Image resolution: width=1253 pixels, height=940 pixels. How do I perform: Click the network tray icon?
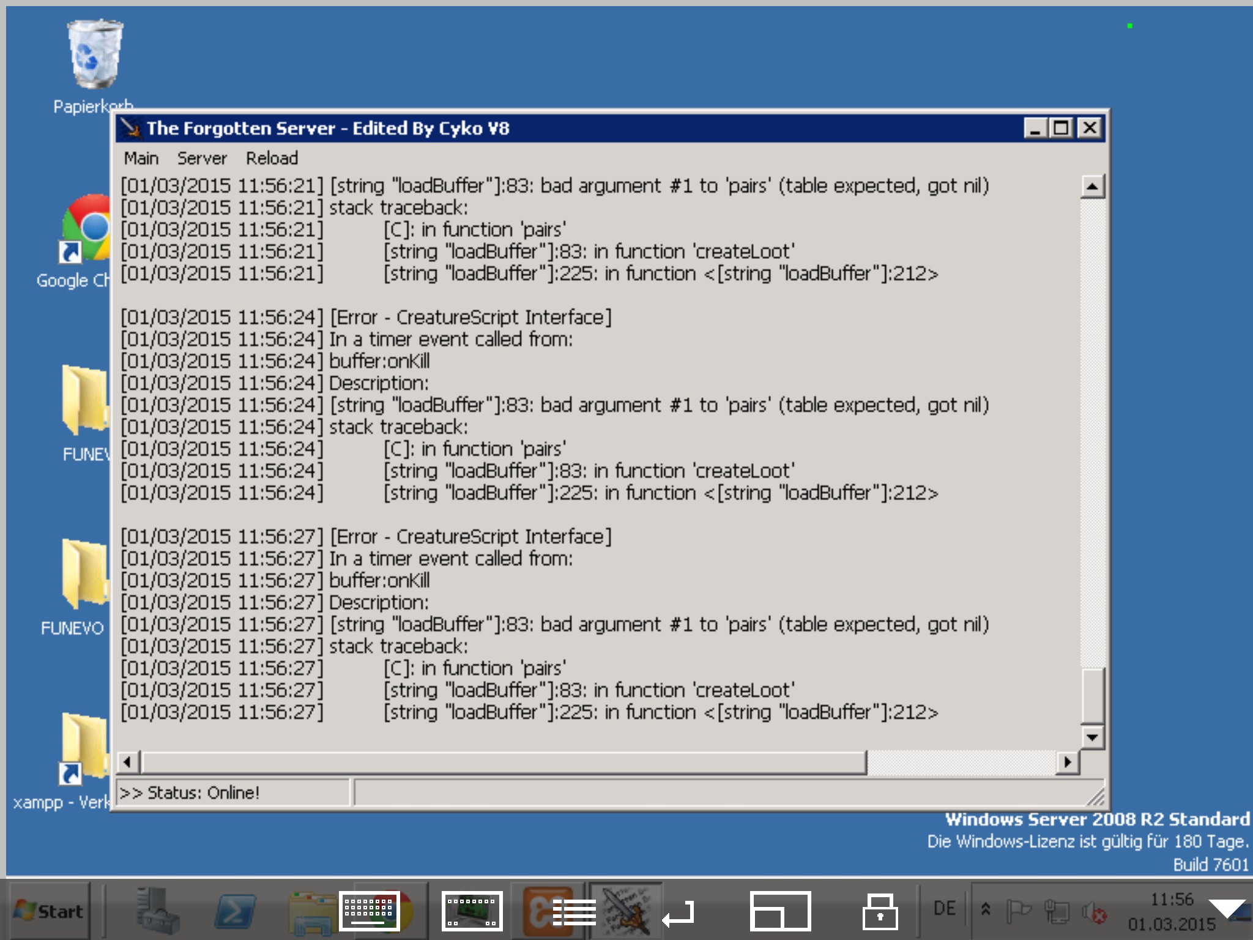(x=1057, y=912)
